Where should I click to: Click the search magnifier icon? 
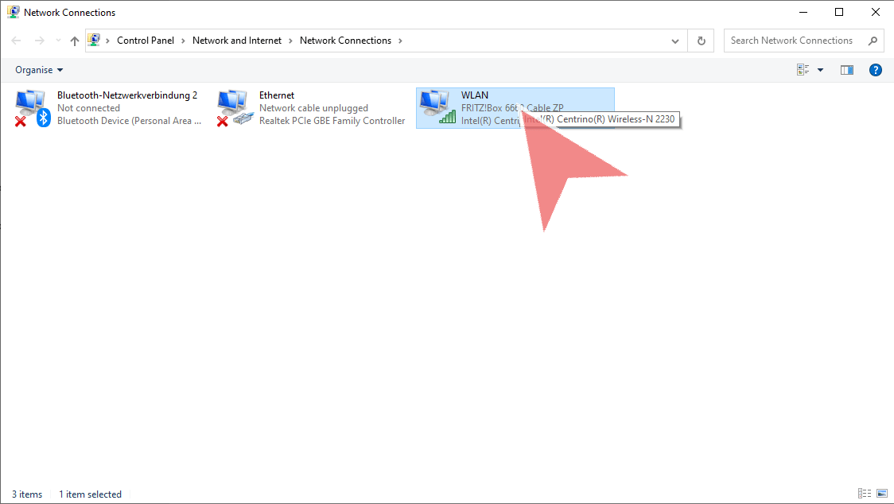(873, 41)
